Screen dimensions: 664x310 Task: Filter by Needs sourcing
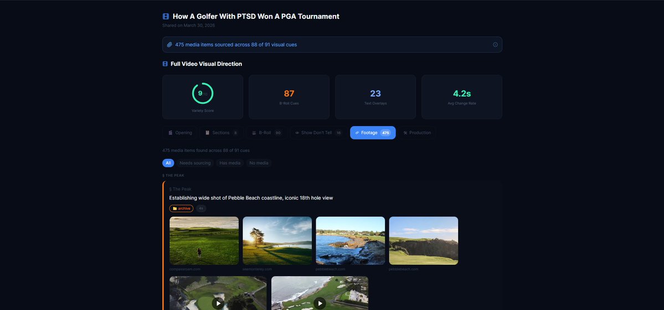click(x=195, y=163)
